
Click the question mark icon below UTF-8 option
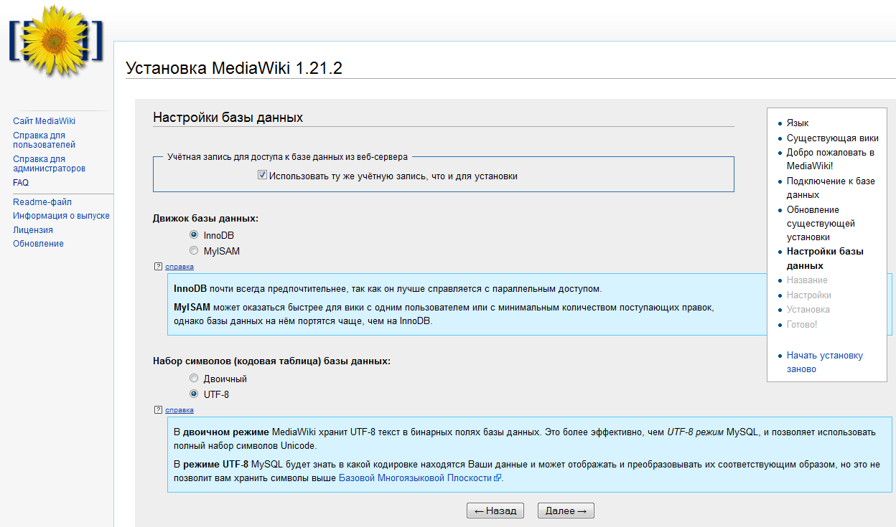[158, 410]
